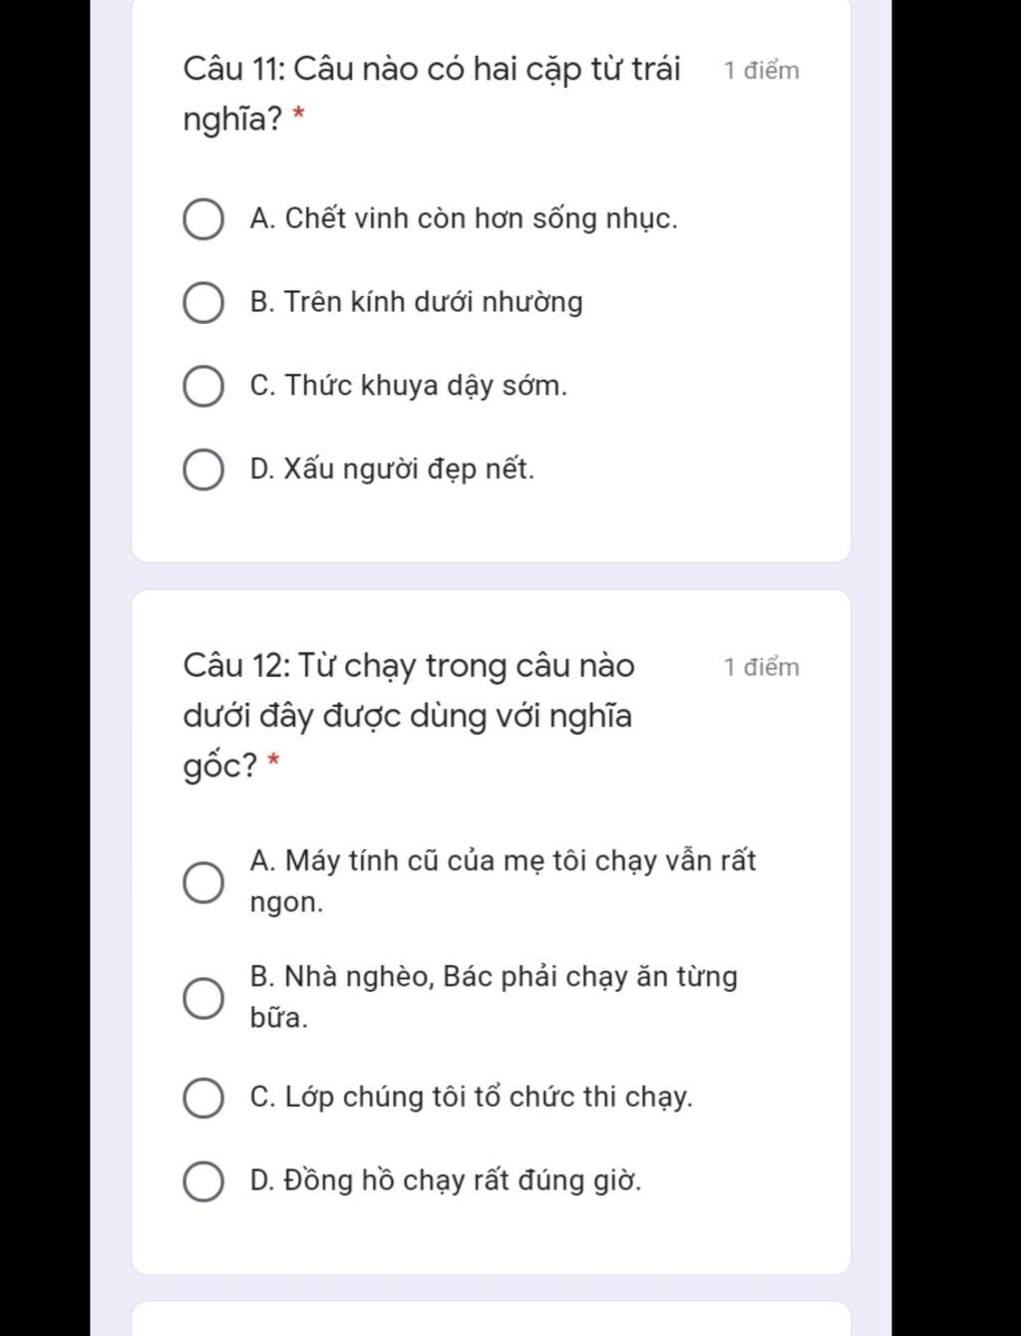The image size is (1021, 1336).
Task: Select radio option A 'Chết vinh còn hơn sống nhục'
Action: pyautogui.click(x=203, y=219)
